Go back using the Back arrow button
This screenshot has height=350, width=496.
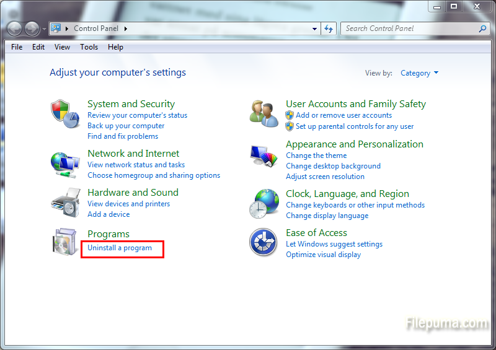(x=14, y=28)
